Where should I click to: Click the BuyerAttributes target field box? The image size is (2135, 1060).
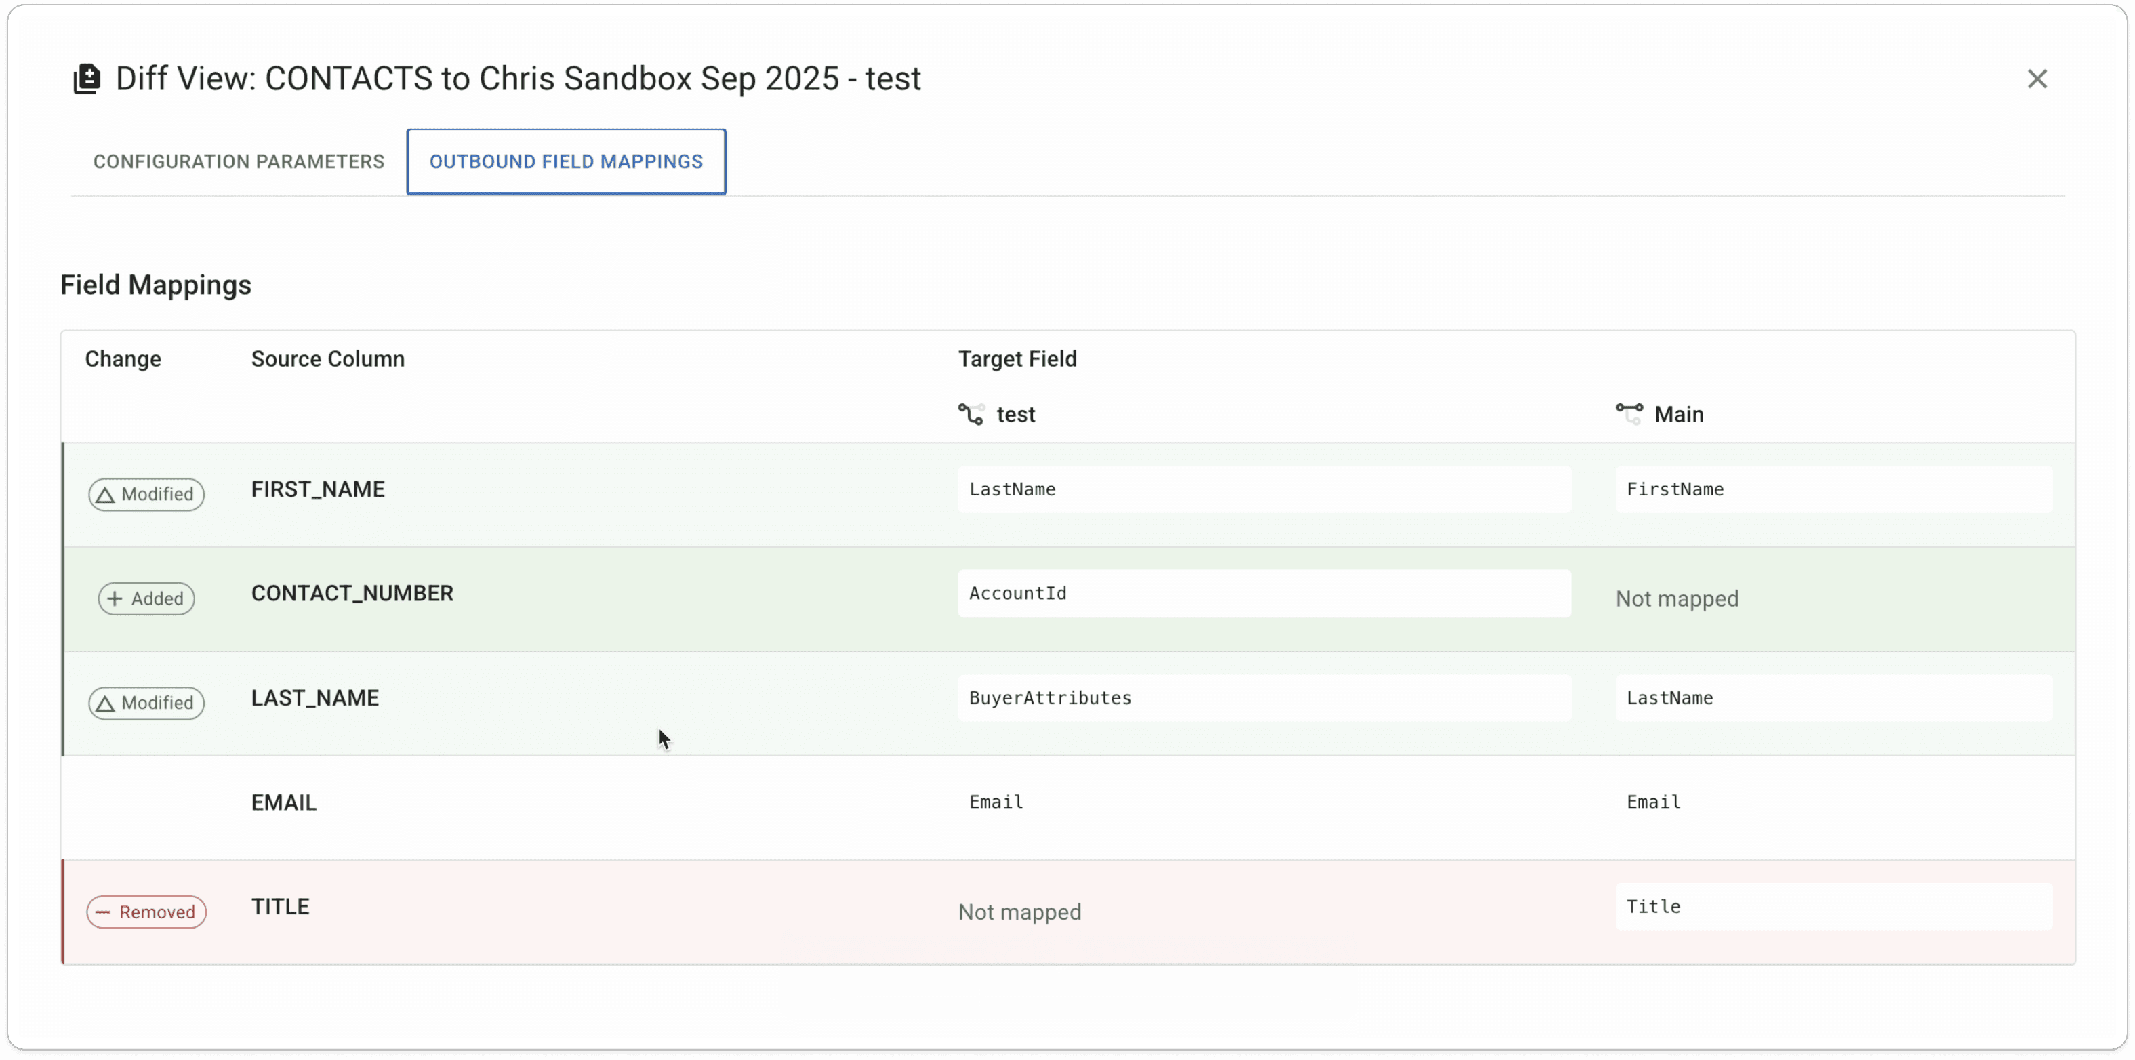tap(1263, 699)
